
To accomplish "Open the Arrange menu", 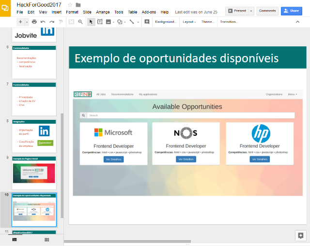I will point(103,12).
